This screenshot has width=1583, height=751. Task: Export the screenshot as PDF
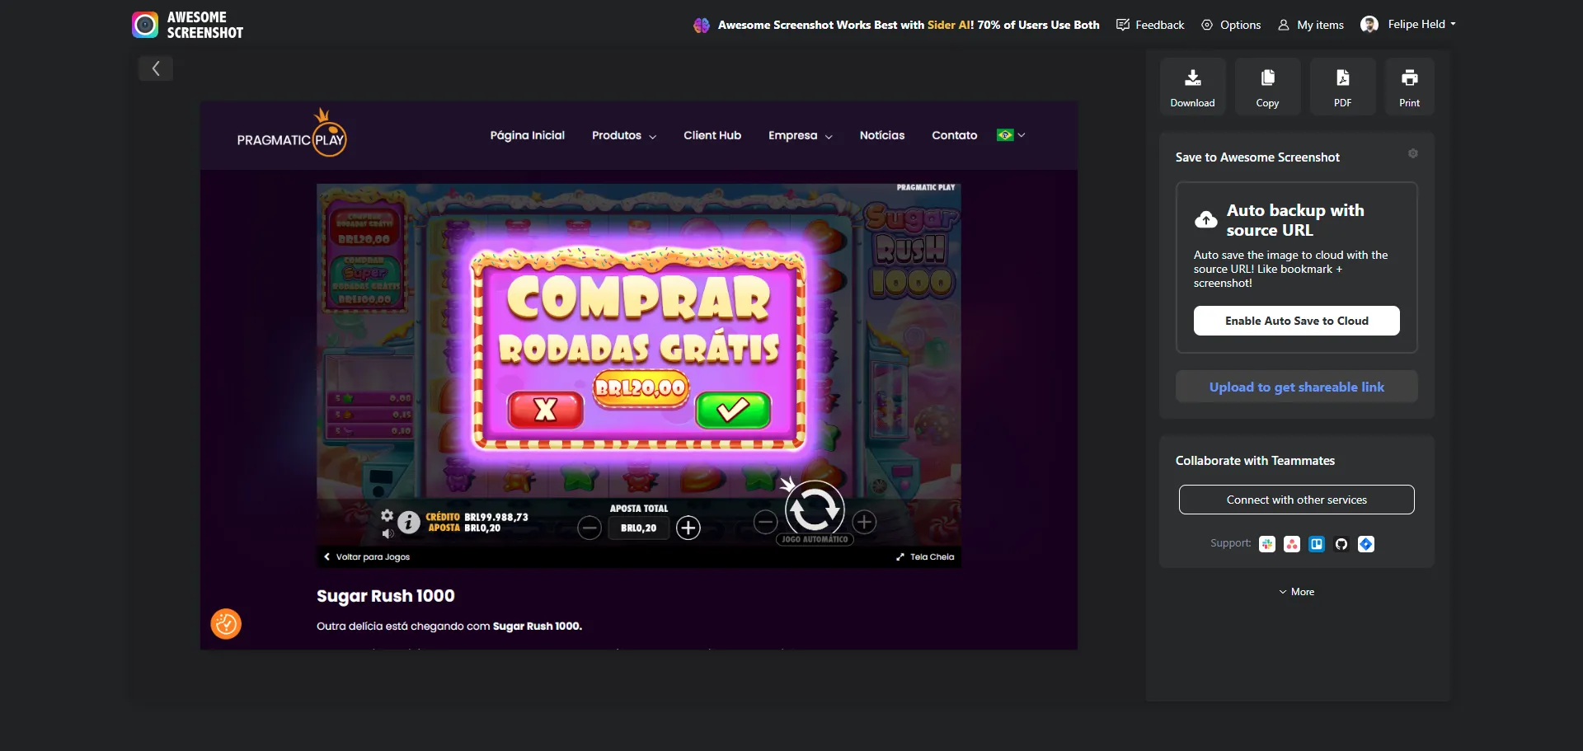click(x=1342, y=87)
